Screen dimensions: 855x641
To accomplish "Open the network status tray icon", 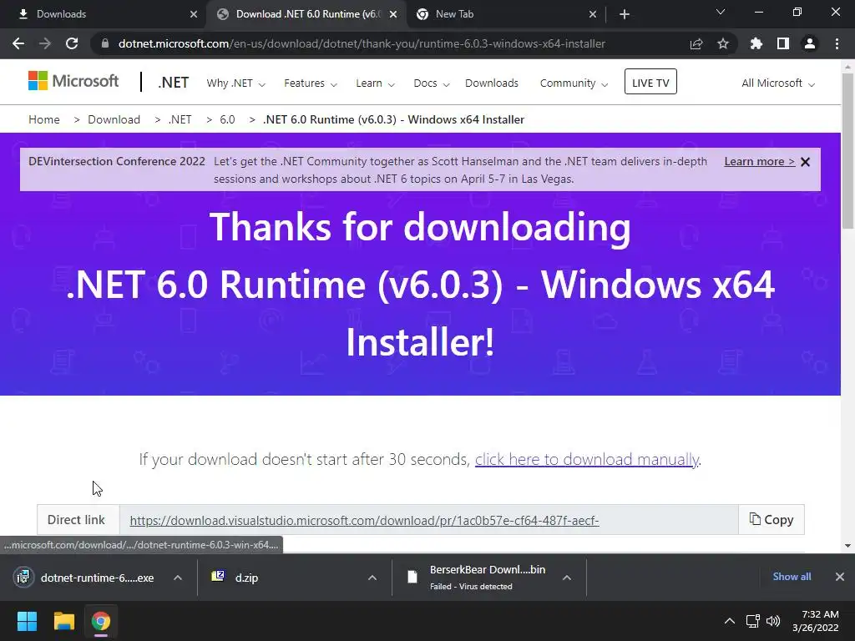I will point(753,621).
